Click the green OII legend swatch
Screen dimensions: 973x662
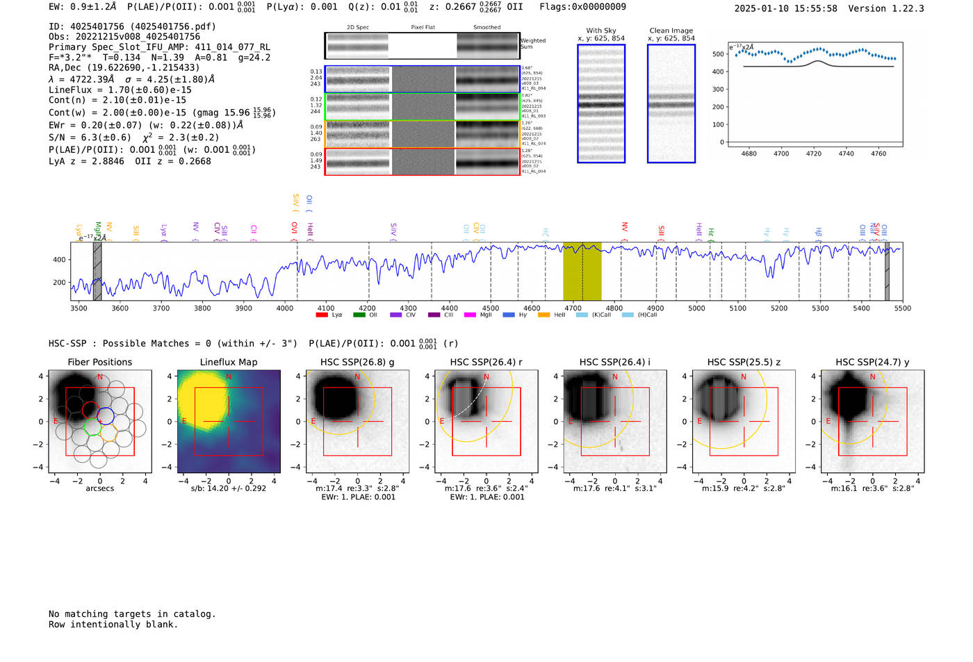point(359,315)
